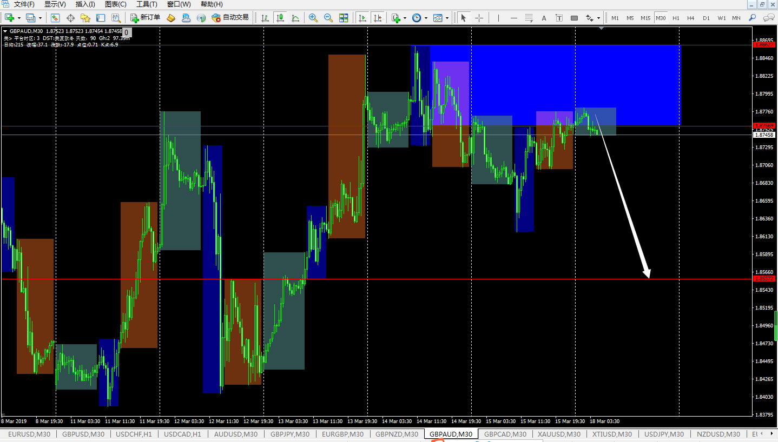Open a new chart window
778x442 pixels.
click(x=10, y=18)
